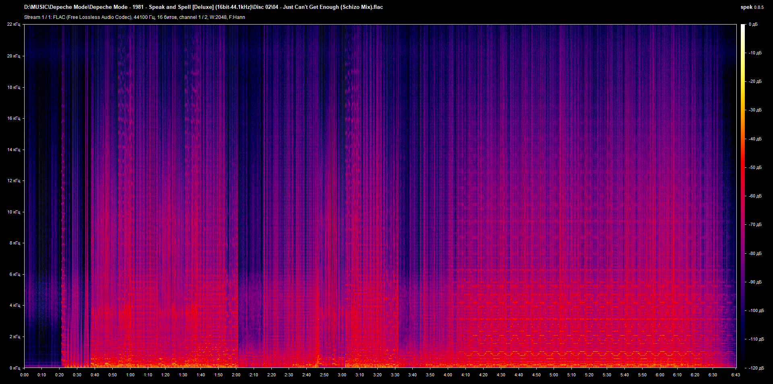Select the 16 кГц frequency axis label
The image size is (773, 384).
[x=13, y=118]
